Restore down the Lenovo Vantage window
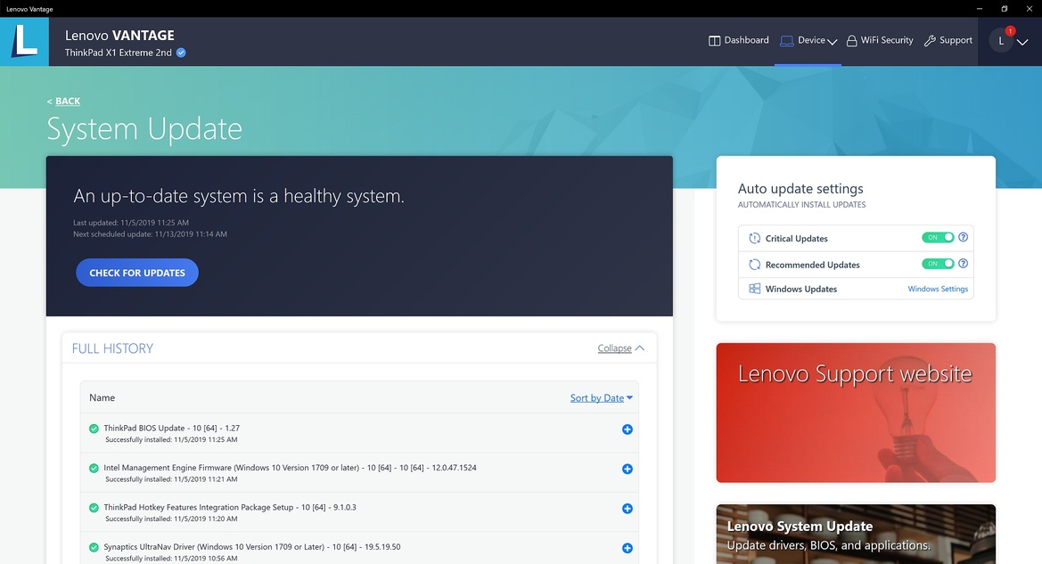The width and height of the screenshot is (1042, 564). (1005, 9)
